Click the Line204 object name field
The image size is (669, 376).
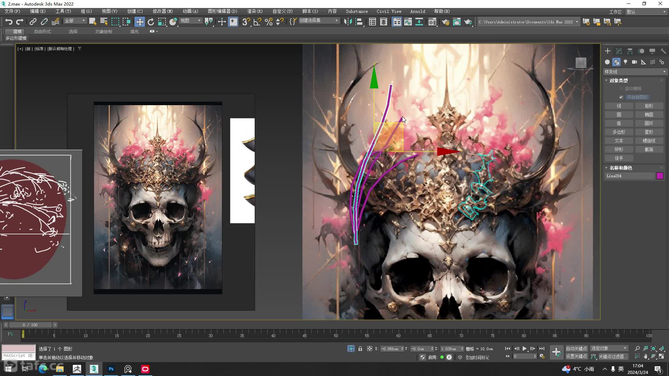pos(630,176)
